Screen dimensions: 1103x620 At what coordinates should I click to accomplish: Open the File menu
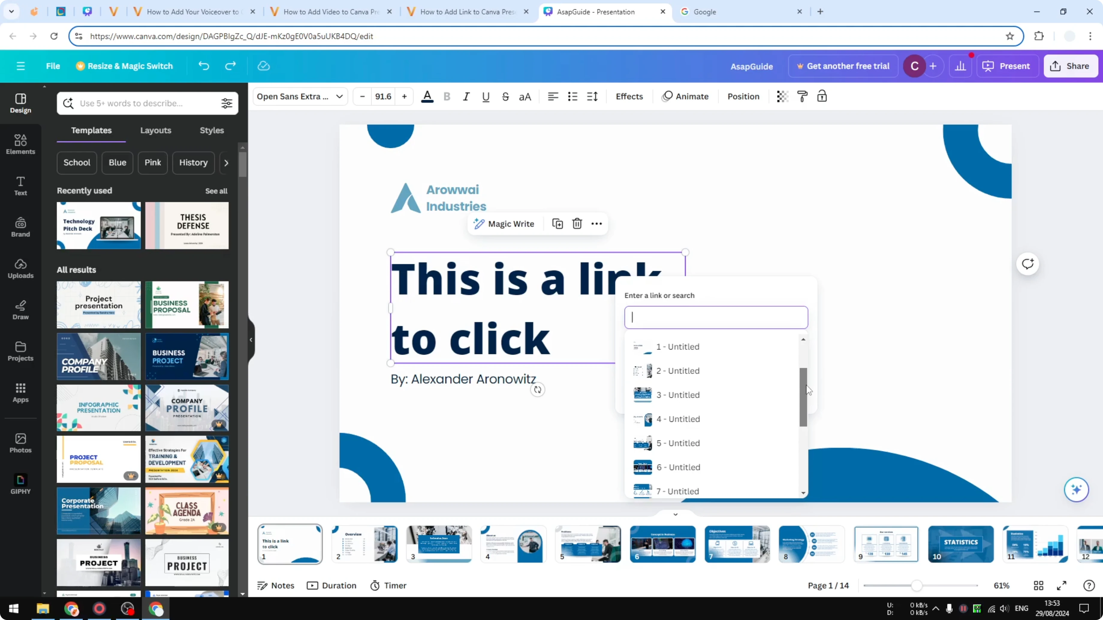(53, 66)
